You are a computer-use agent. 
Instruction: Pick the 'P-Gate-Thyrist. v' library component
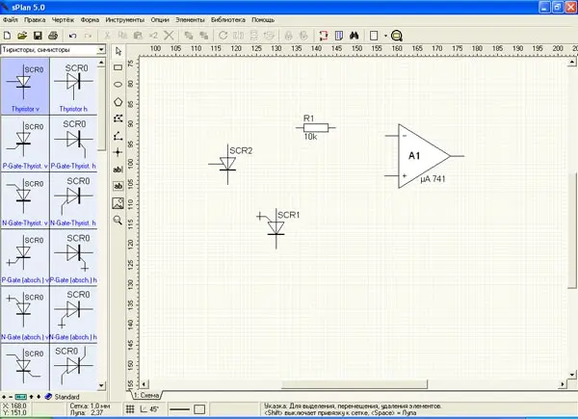click(x=25, y=144)
